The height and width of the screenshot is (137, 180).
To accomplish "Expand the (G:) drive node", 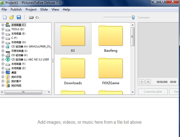I will 3,42.
